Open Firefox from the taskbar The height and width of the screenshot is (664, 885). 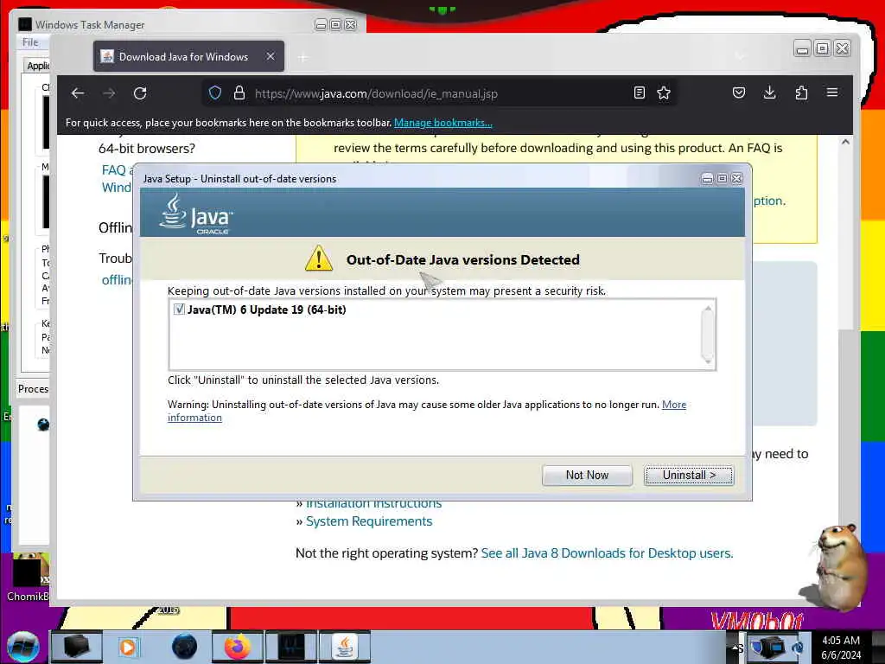pyautogui.click(x=237, y=647)
